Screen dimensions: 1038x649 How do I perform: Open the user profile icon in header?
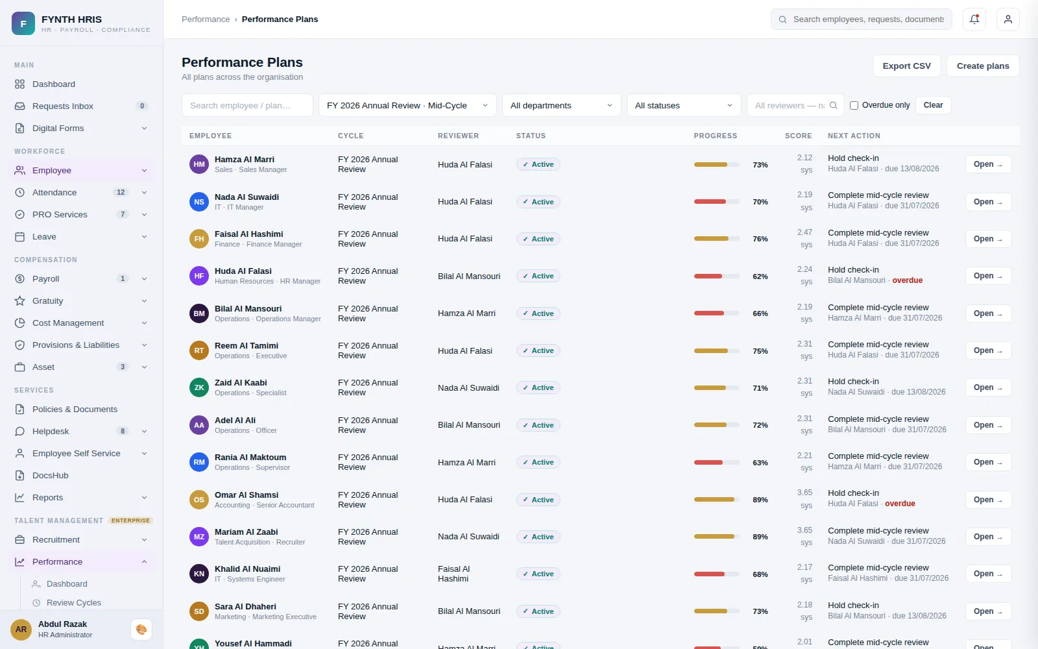(x=1008, y=19)
